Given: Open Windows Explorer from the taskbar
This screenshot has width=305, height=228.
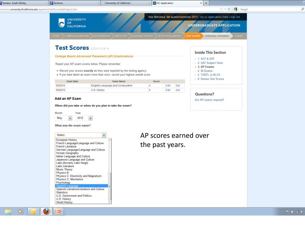Looking at the screenshot, I should click(x=8, y=211).
